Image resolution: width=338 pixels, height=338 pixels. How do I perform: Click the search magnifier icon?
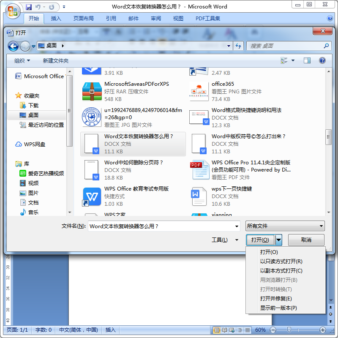coord(326,46)
